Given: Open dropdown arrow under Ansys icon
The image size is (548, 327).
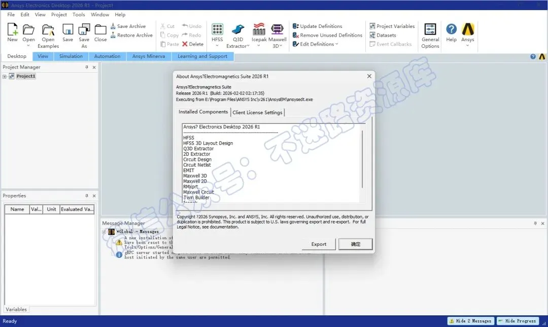Looking at the screenshot, I should click(x=468, y=46).
